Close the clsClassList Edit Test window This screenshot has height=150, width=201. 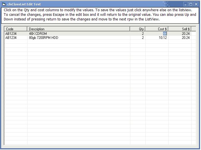coord(196,4)
